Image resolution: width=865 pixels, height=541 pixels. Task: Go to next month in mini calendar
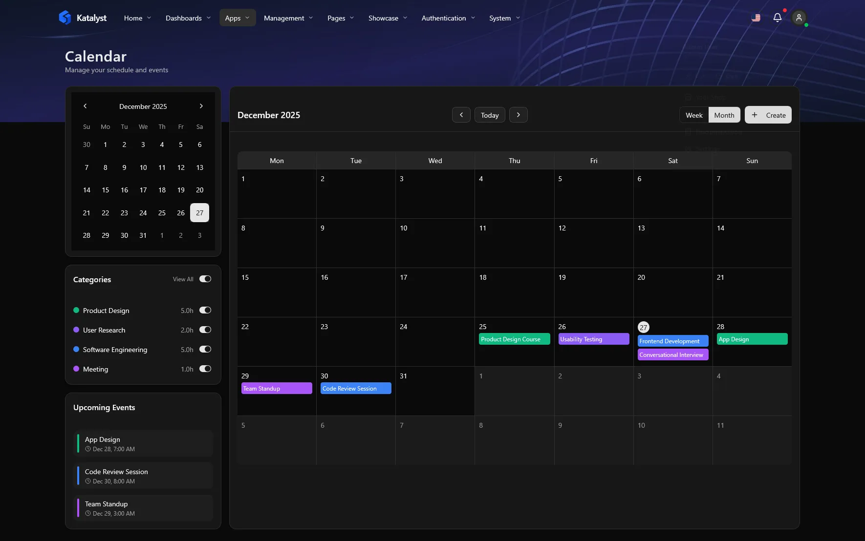coord(201,106)
